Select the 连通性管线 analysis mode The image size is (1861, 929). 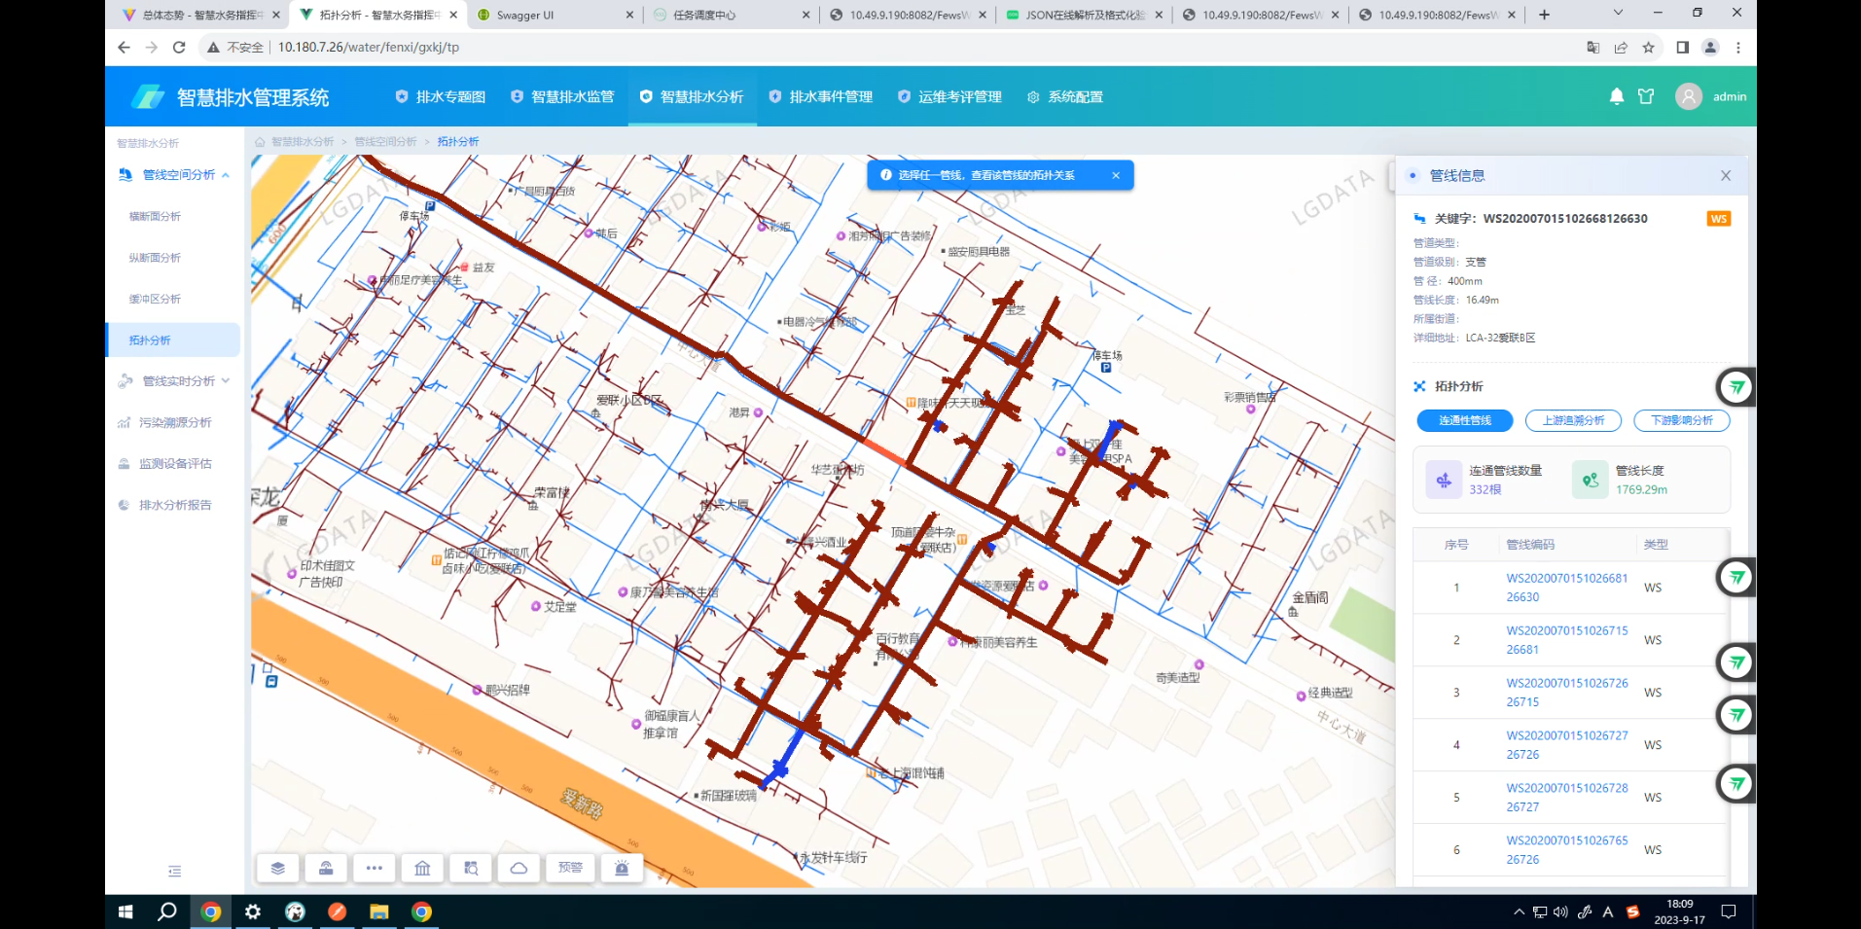[x=1465, y=420]
